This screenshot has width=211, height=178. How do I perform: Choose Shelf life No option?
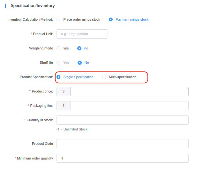(79, 63)
